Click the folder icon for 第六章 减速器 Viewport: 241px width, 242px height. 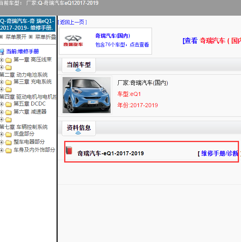(8, 112)
